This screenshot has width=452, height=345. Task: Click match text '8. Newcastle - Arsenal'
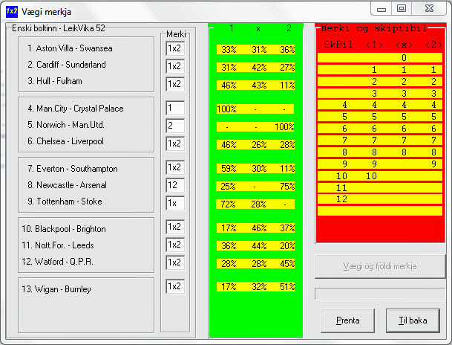pos(67,185)
